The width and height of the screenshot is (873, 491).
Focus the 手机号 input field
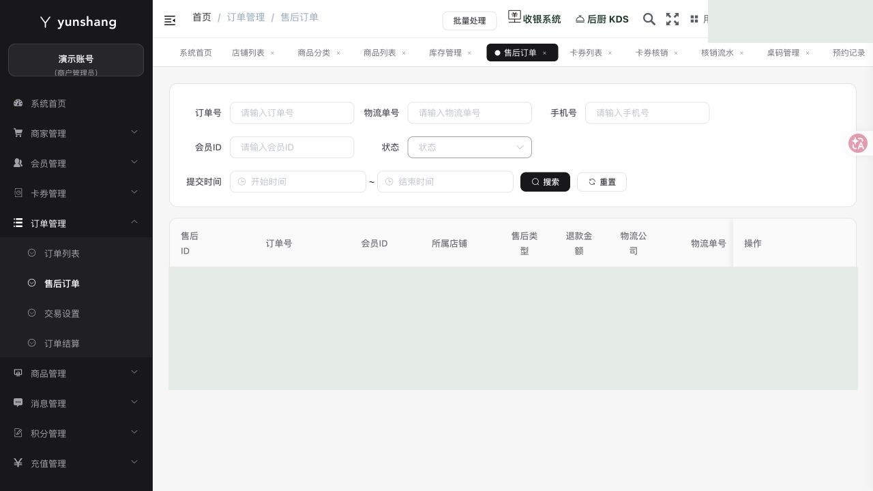point(647,113)
